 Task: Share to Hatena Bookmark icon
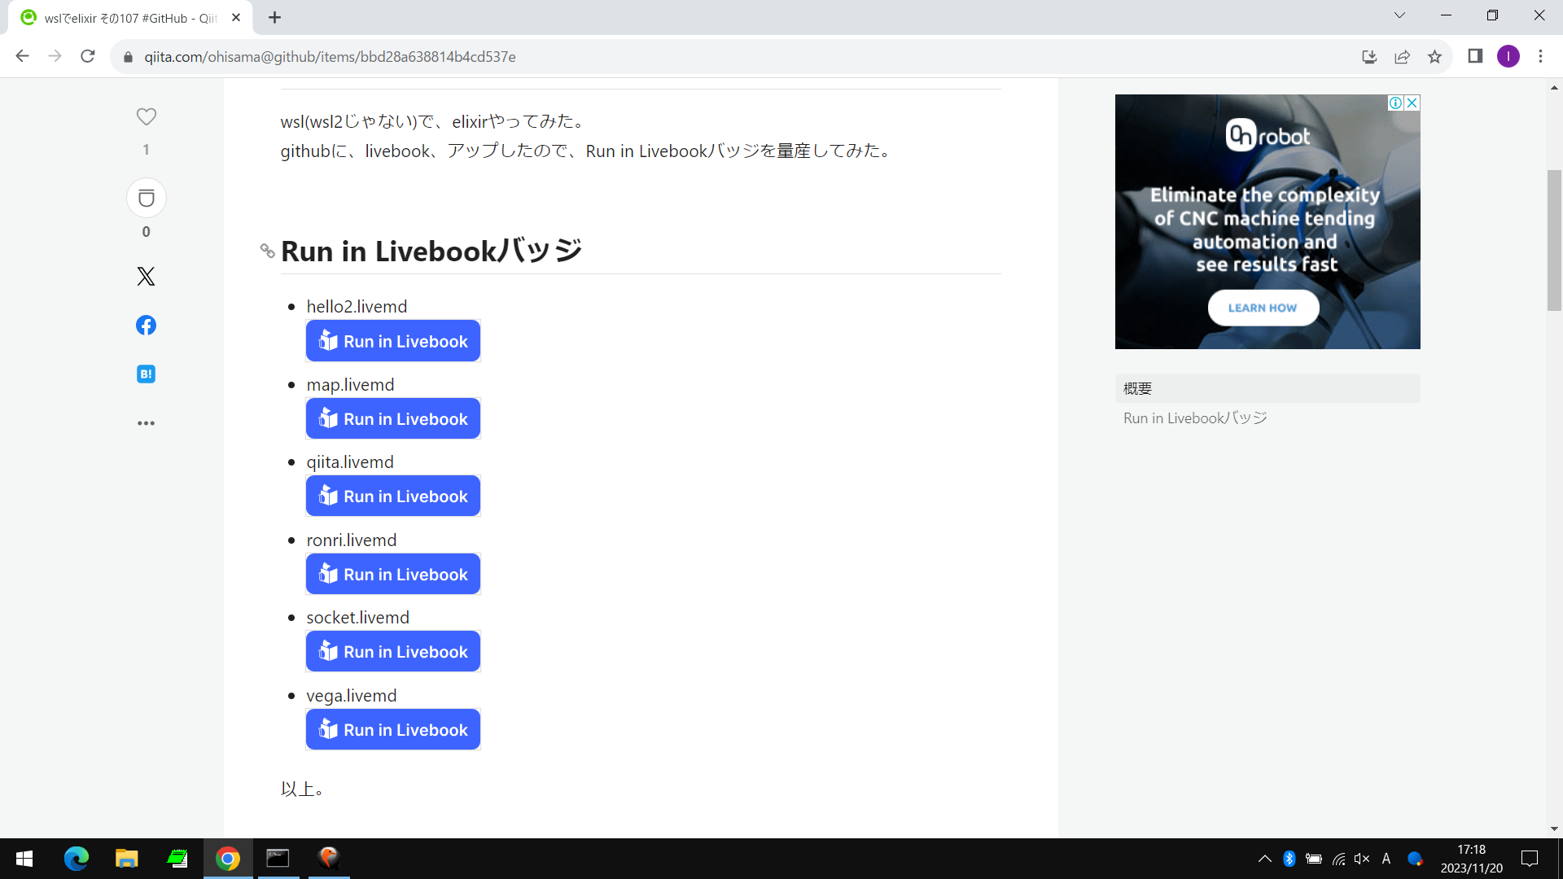point(147,374)
